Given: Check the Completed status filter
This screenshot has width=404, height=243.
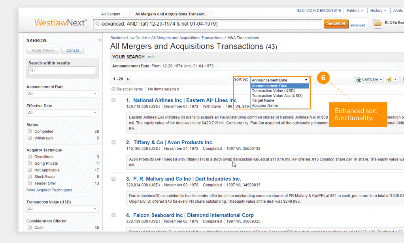Looking at the screenshot, I should tap(30, 132).
